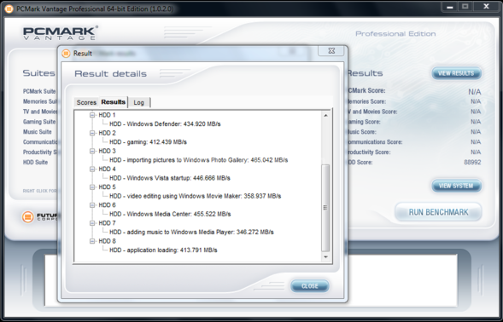
Task: Select the HDD 7 tree item
Action: (107, 223)
